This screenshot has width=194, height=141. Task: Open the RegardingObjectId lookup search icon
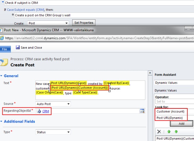click(142, 111)
